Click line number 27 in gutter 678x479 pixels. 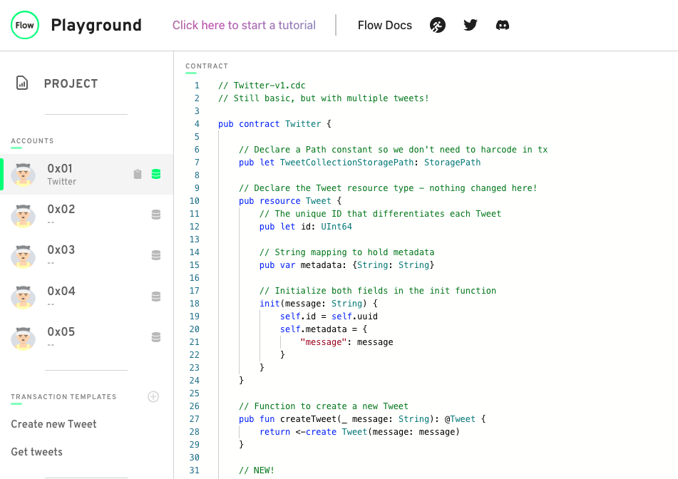(x=194, y=419)
